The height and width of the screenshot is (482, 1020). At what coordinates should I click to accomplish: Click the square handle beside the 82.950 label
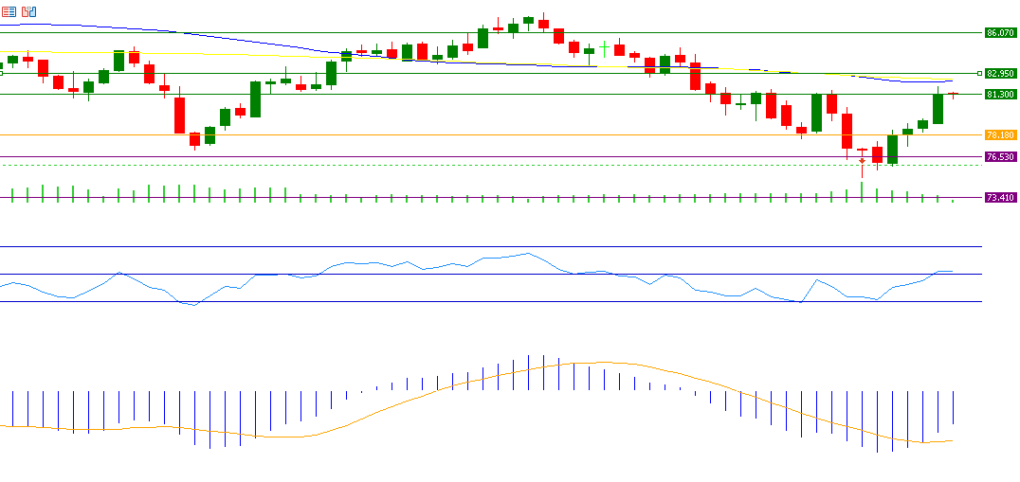(979, 73)
